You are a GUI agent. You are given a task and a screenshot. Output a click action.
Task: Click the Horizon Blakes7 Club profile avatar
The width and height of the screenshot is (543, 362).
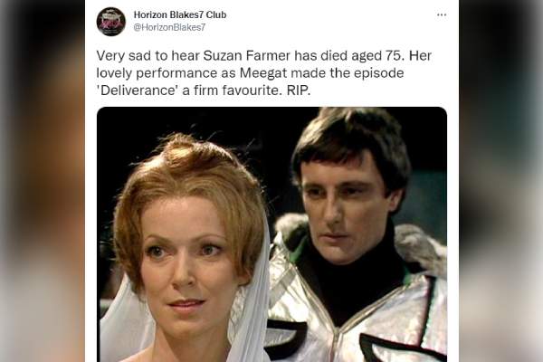(110, 22)
